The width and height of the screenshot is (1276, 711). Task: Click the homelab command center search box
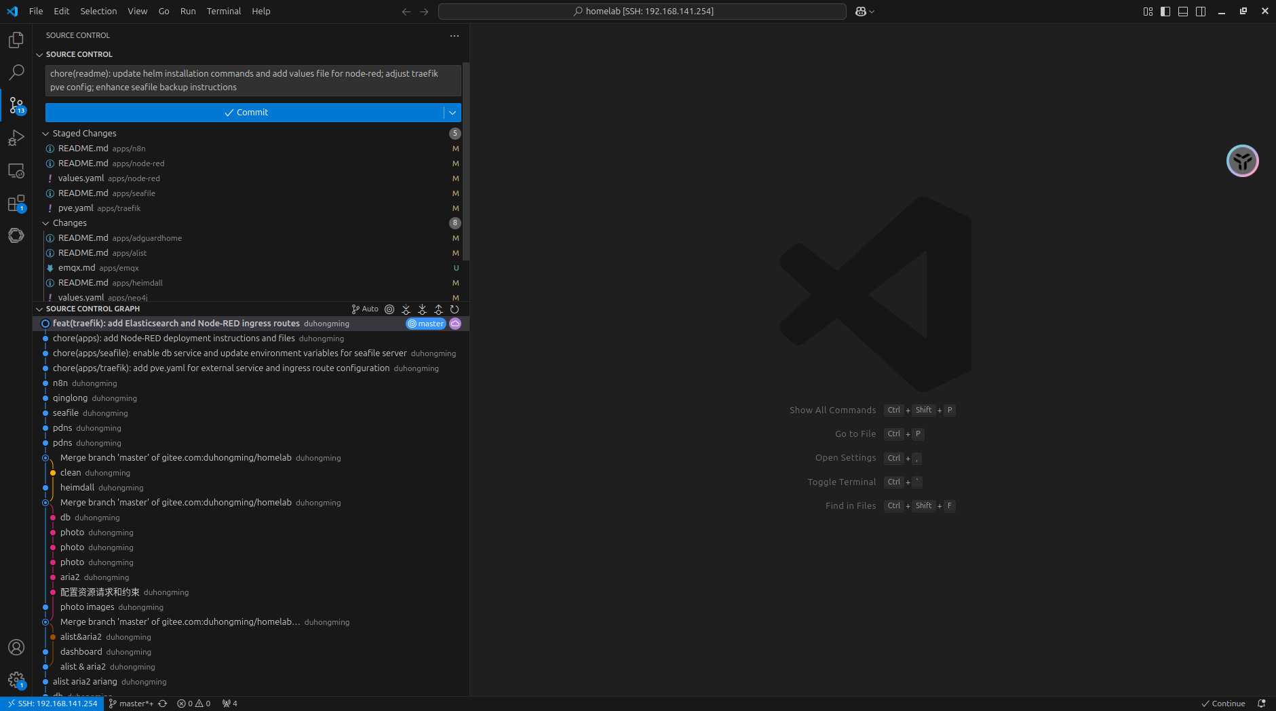pos(642,12)
